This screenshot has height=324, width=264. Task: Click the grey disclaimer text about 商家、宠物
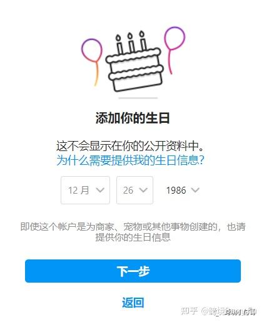(133, 232)
